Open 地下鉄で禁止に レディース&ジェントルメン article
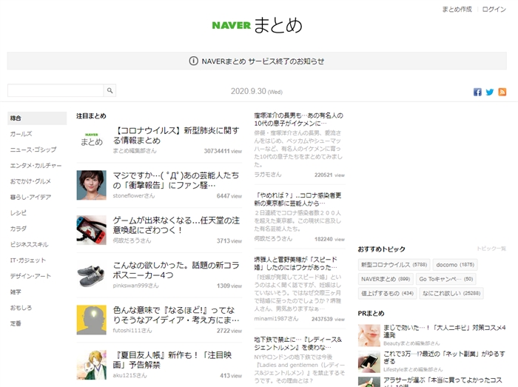The image size is (518, 387). click(x=298, y=343)
